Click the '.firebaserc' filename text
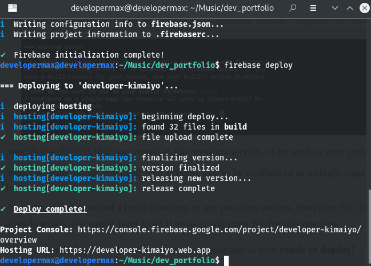The width and height of the screenshot is (371, 266). pos(181,34)
